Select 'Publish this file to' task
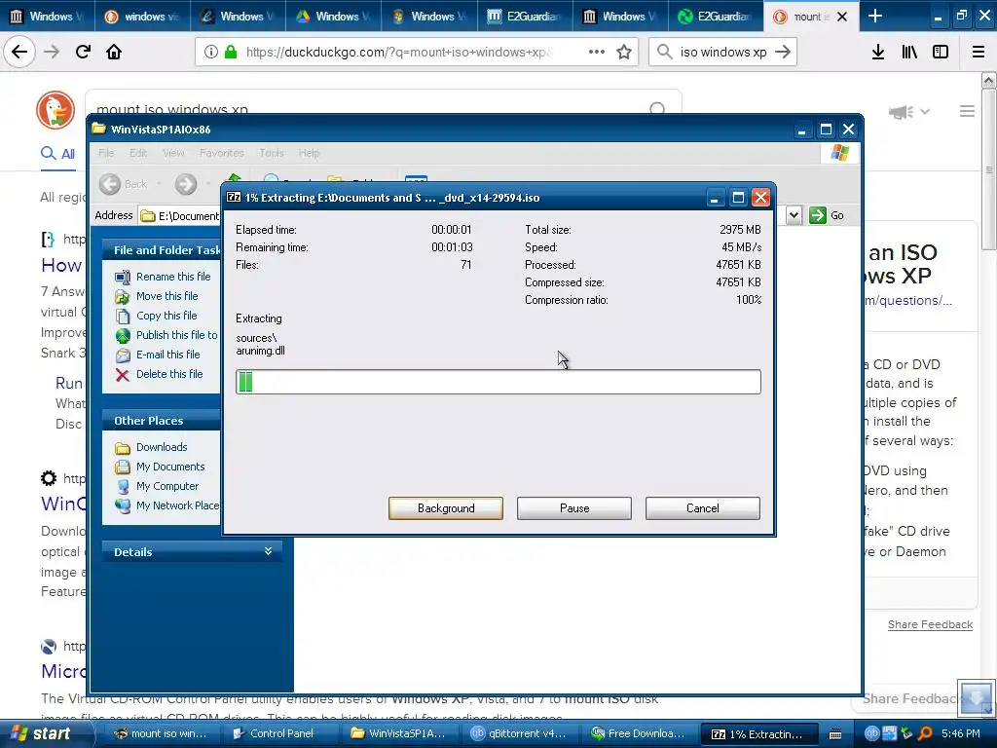The height and width of the screenshot is (748, 997). 176,335
